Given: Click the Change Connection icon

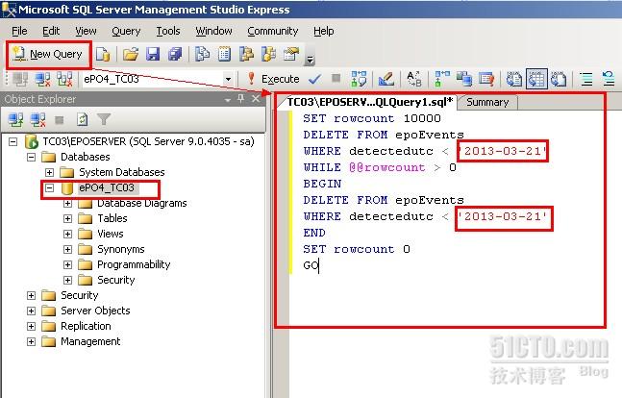Looking at the screenshot, I should (x=64, y=80).
